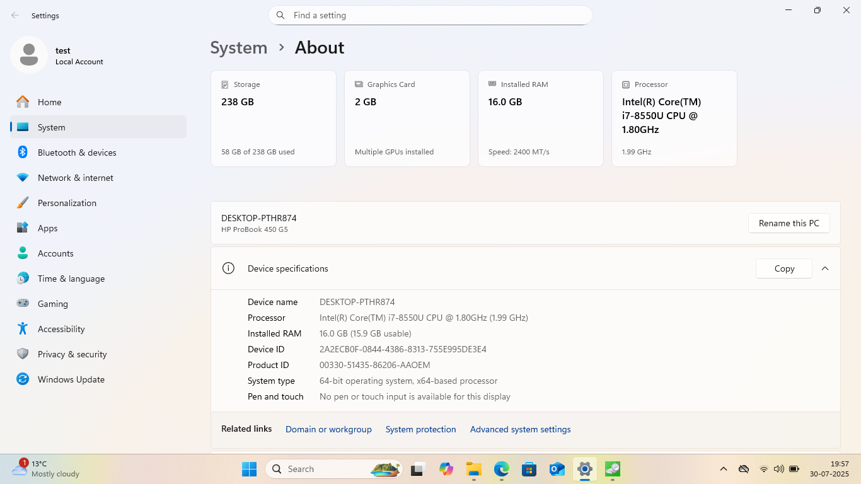The width and height of the screenshot is (861, 484).
Task: Copy the device specifications
Action: pos(783,268)
